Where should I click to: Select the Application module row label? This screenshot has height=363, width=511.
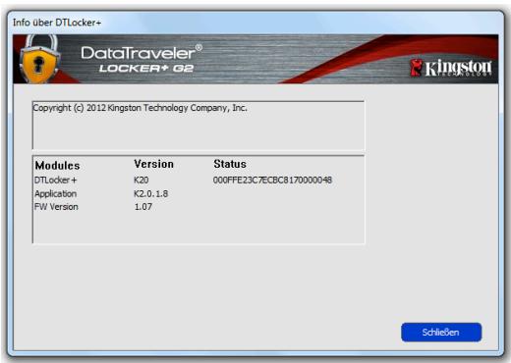(x=55, y=193)
